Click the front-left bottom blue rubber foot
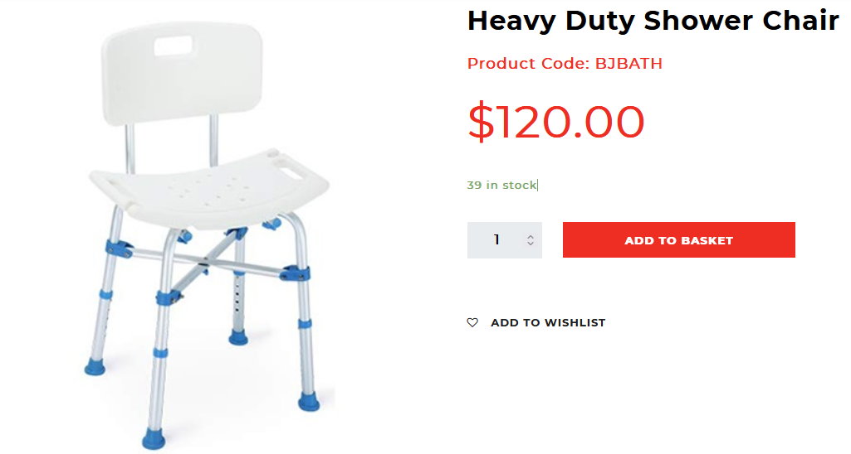 [x=153, y=438]
